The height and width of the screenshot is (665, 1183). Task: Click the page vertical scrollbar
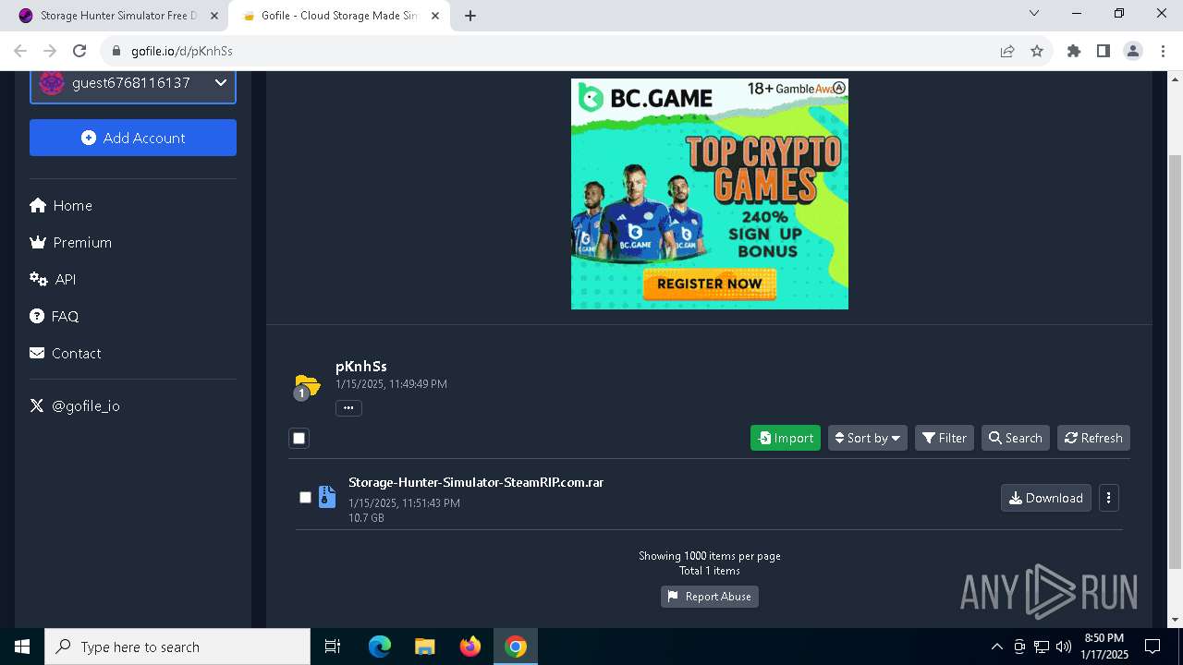tap(1176, 360)
